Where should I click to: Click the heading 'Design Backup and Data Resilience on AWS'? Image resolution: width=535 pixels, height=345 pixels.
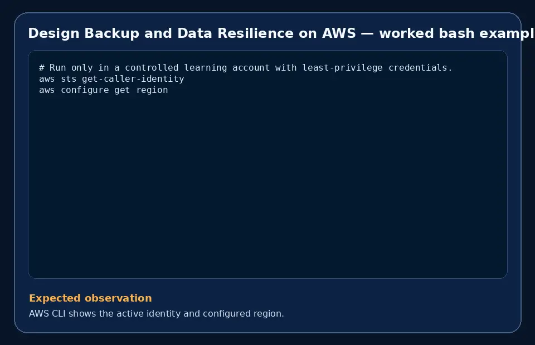pos(192,33)
